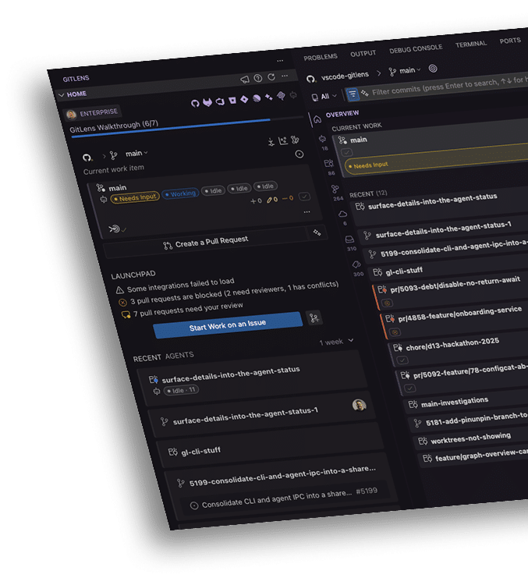
Task: Click the Linear round integration icon
Action: pos(257,98)
